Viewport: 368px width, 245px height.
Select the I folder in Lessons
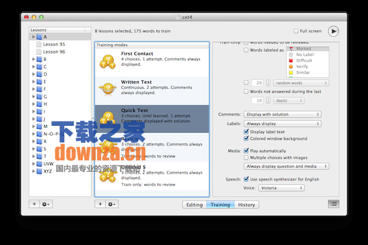coord(60,112)
